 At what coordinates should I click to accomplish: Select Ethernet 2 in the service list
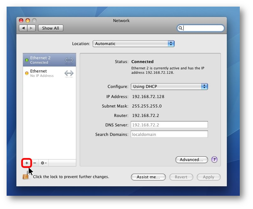click(x=49, y=60)
